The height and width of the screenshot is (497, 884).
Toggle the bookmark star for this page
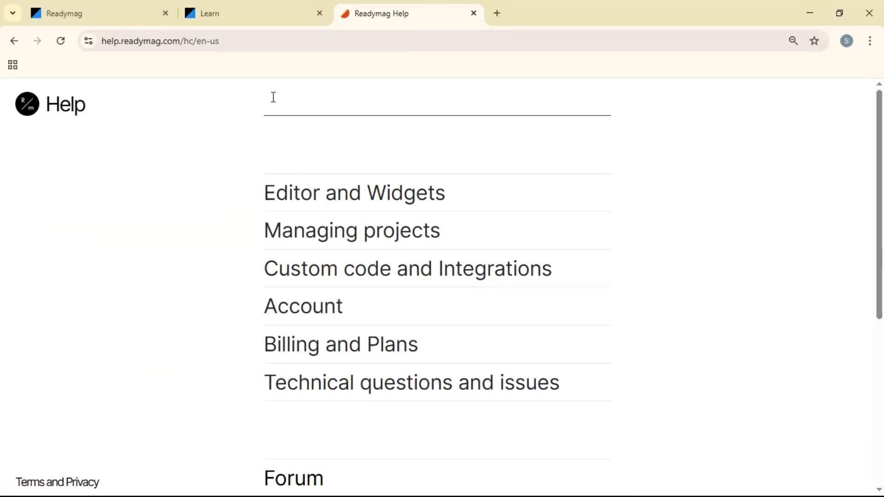(815, 41)
